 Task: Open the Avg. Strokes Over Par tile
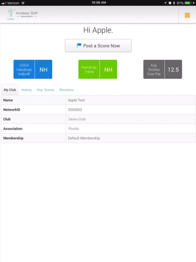(163, 69)
